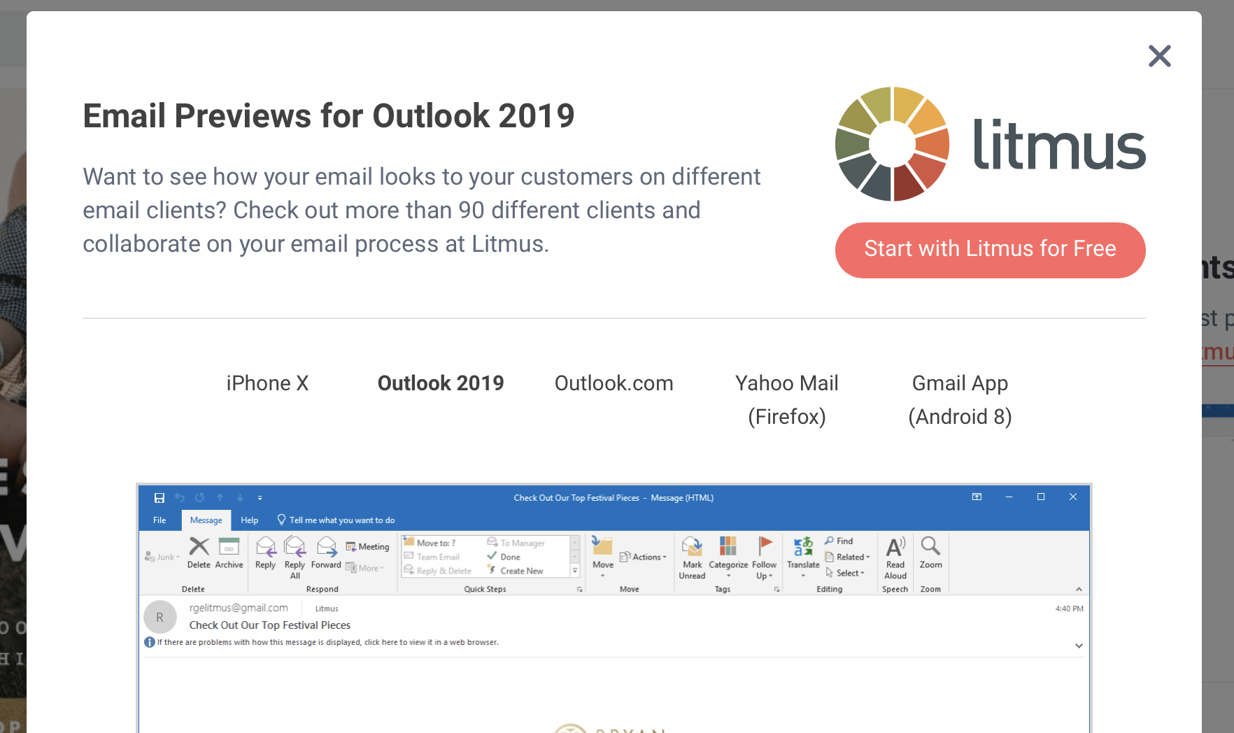Click Start with Litmus for Free button

point(990,250)
